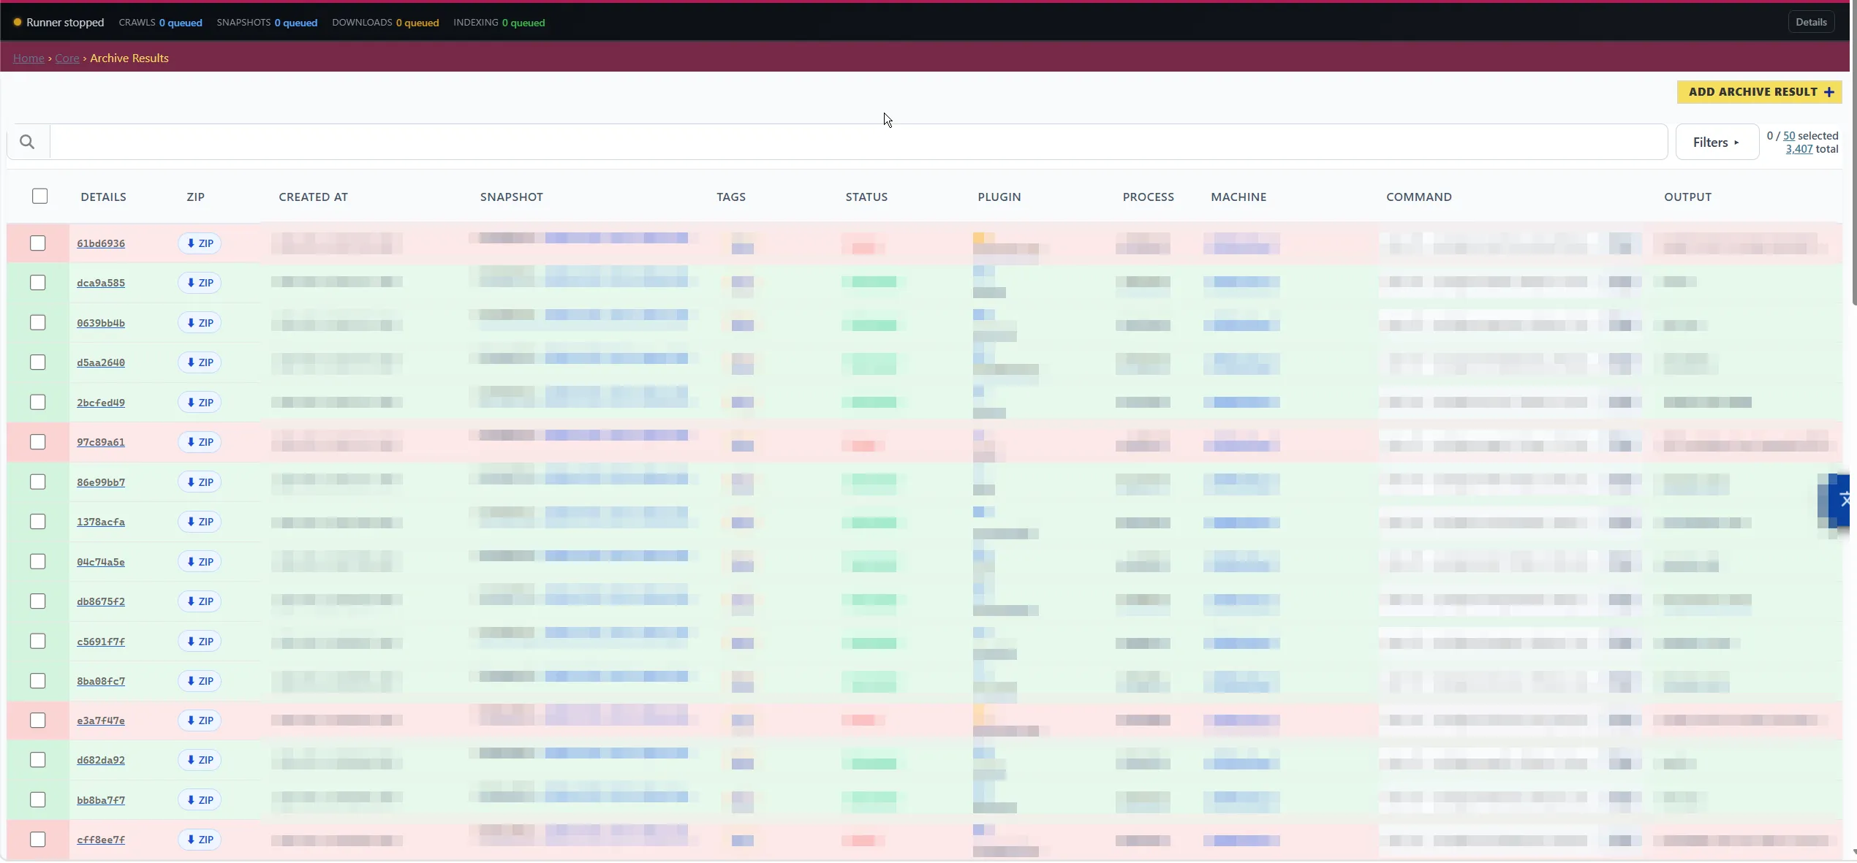The image size is (1857, 863).
Task: Download ZIP for result 04c74a5e
Action: pos(200,562)
